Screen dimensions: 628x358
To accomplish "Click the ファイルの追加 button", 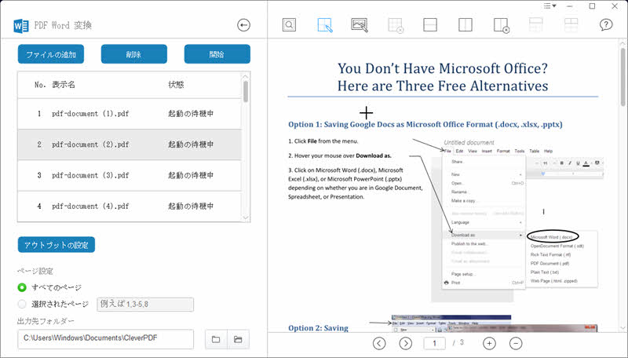I will [51, 54].
